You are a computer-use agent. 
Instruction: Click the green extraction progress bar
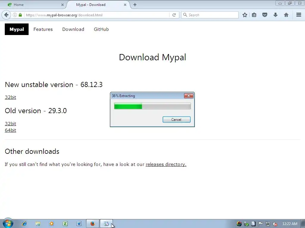(152, 106)
